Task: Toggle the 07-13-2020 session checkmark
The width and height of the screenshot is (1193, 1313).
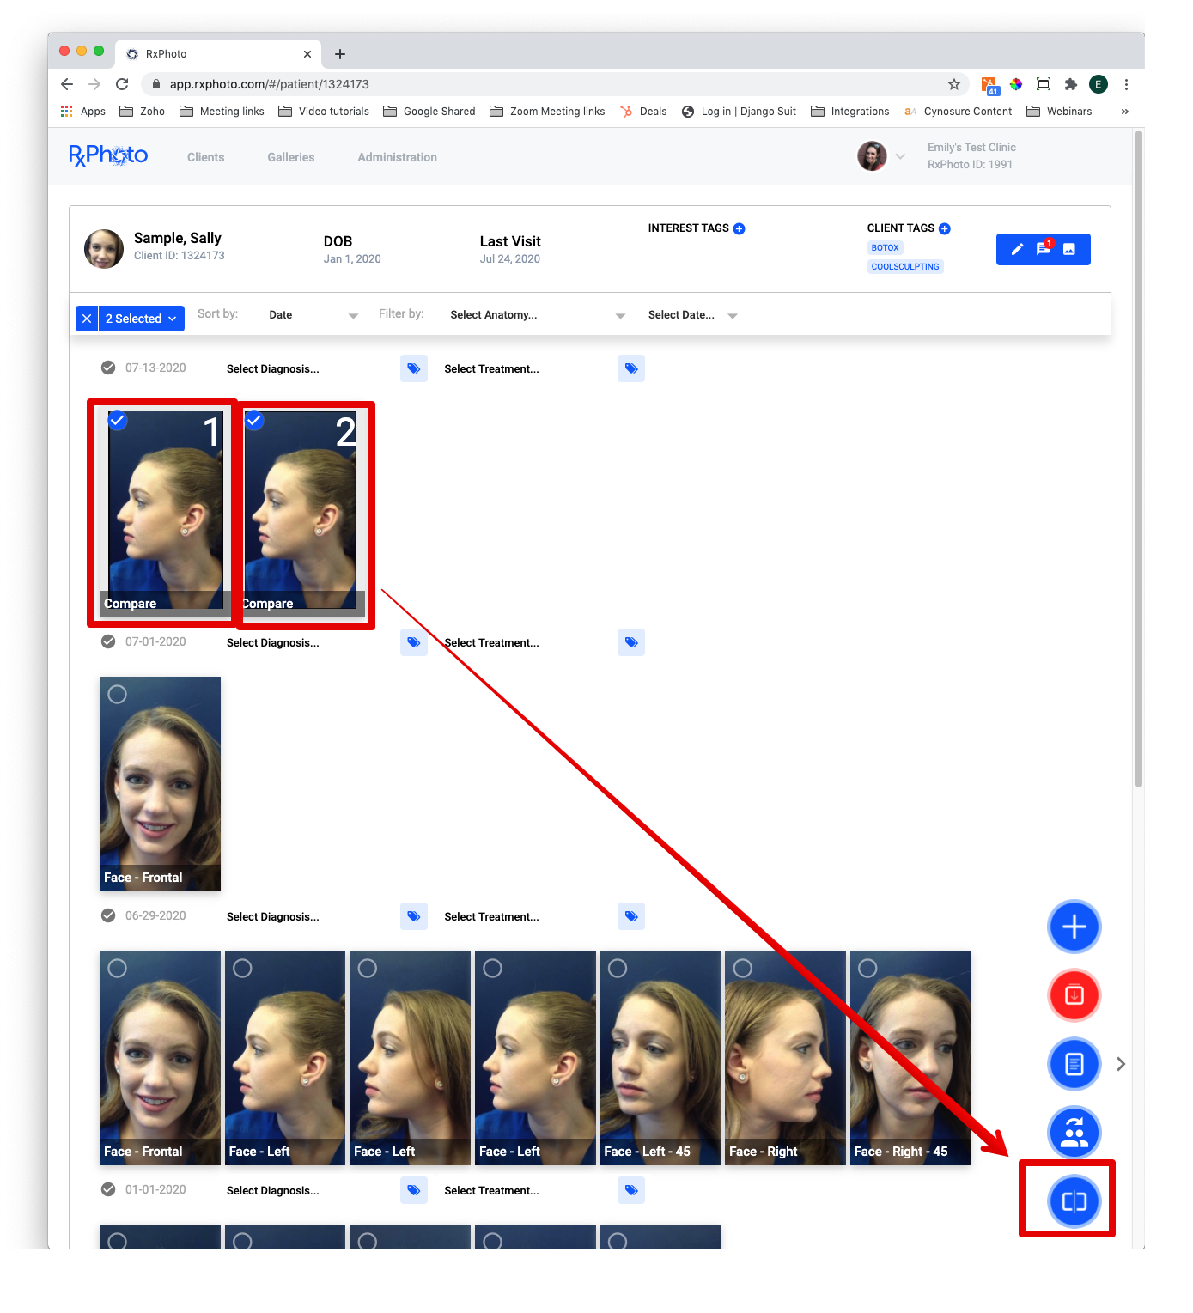Action: coord(108,368)
